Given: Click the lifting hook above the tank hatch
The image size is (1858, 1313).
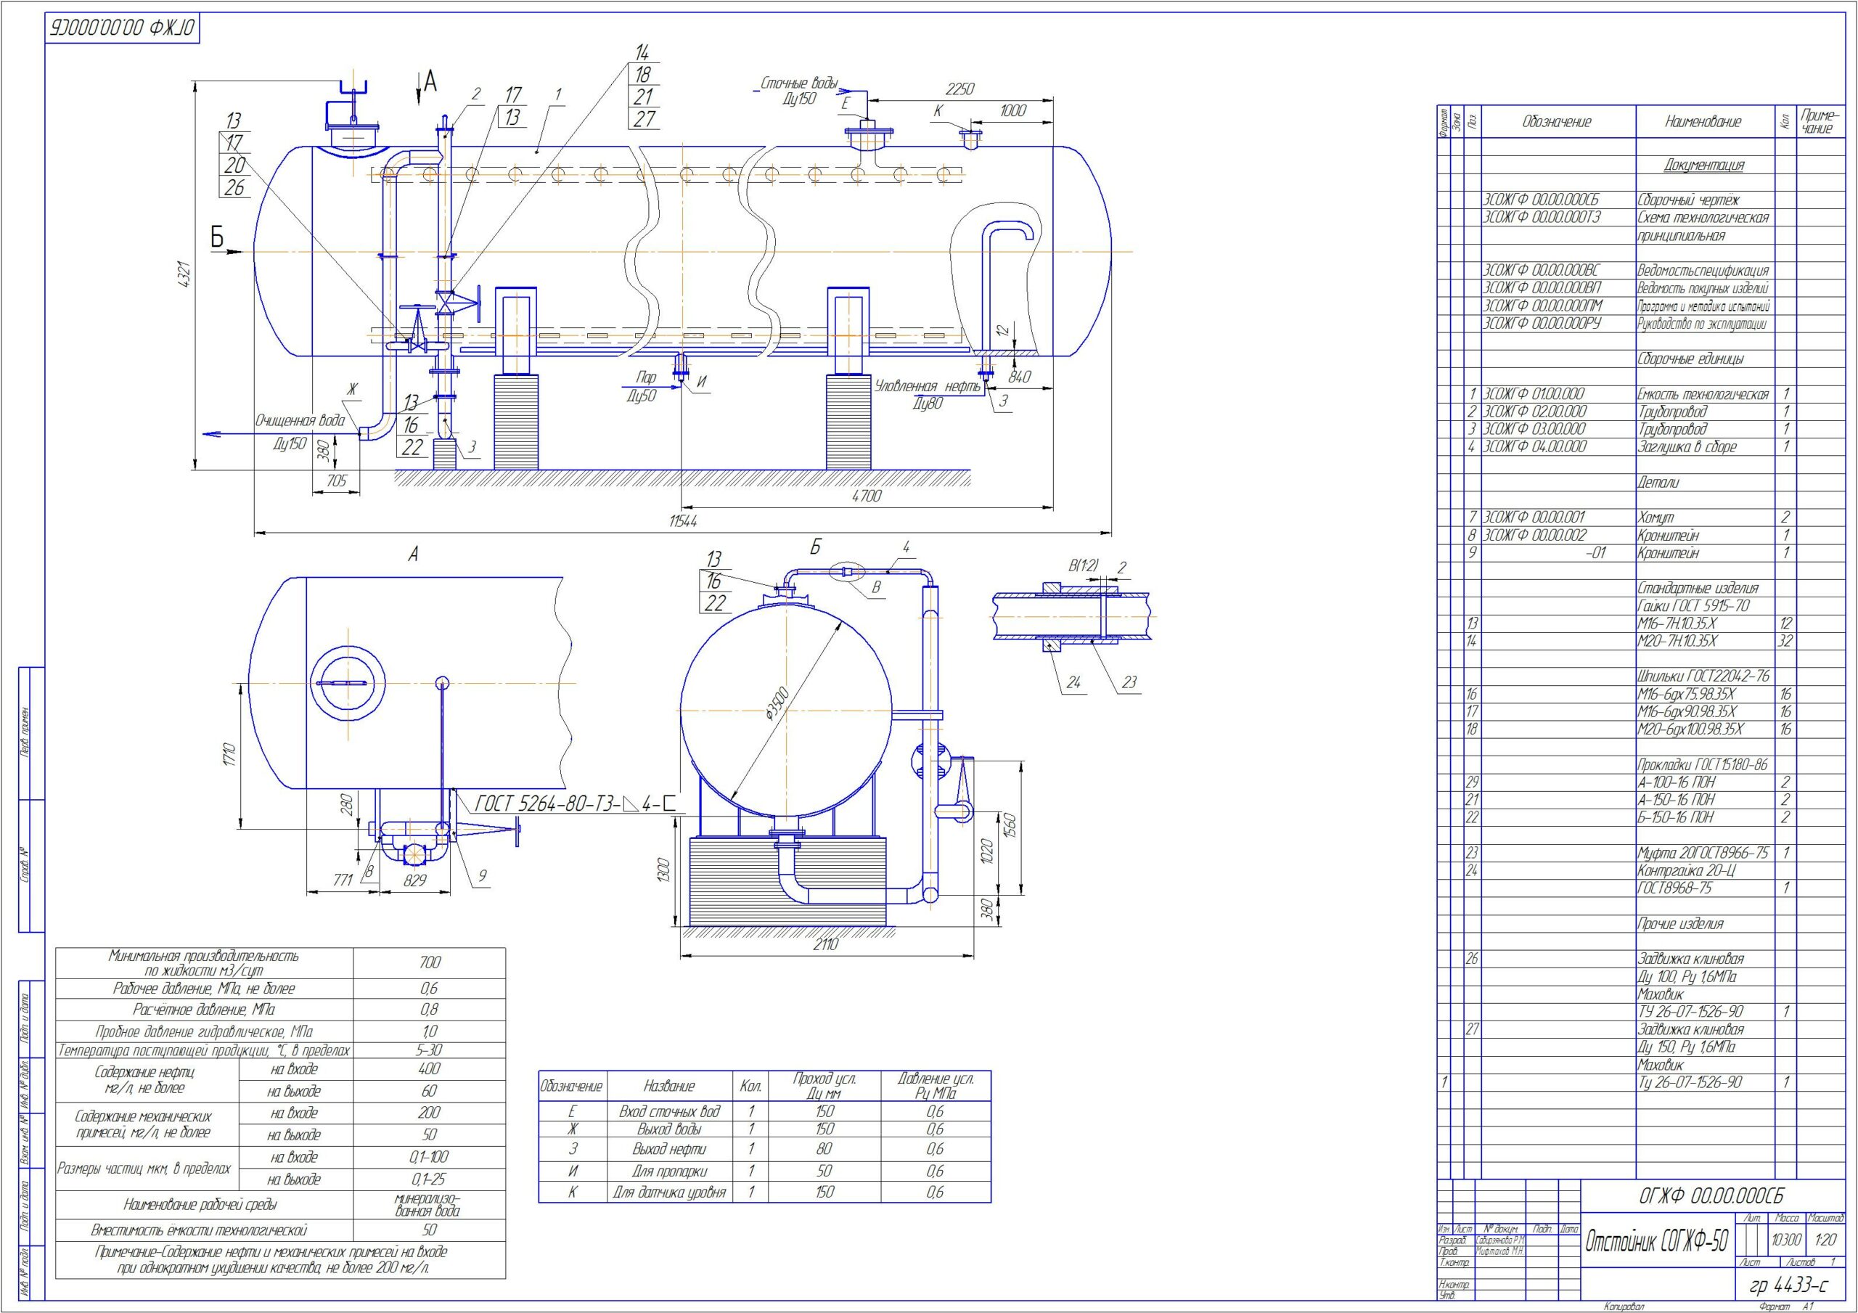Looking at the screenshot, I should tap(352, 87).
